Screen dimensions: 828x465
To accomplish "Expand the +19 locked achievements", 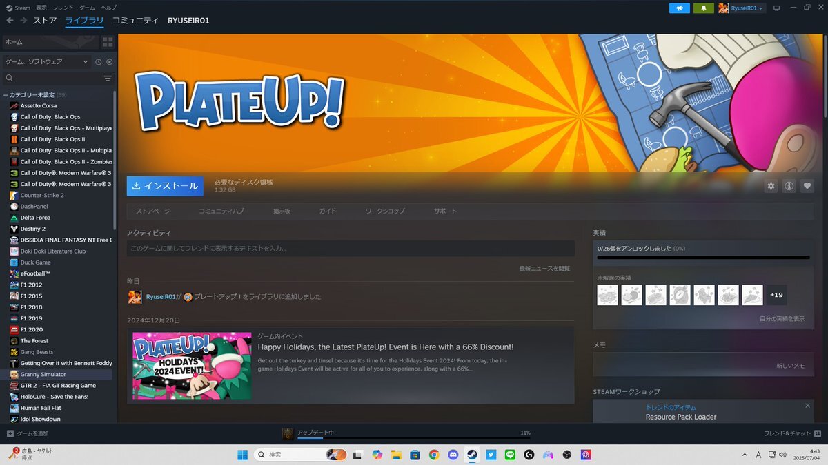I will [x=776, y=295].
